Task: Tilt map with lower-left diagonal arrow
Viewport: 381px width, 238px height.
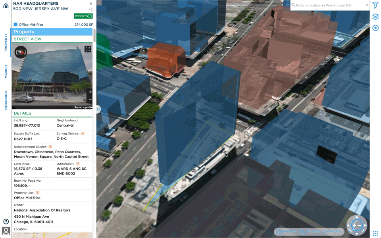Action: pyautogui.click(x=351, y=231)
